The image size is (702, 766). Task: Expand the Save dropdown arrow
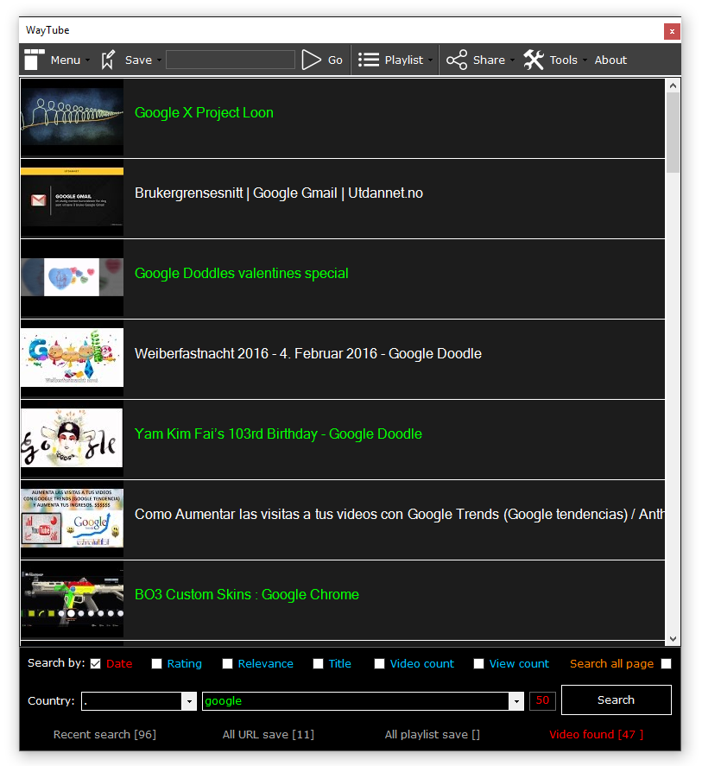pos(159,60)
